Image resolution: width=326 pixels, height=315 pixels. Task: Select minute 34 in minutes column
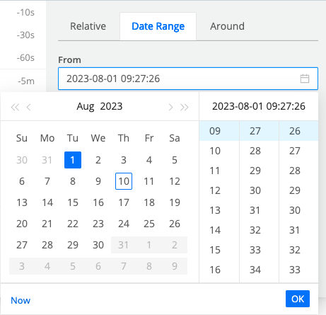click(259, 270)
